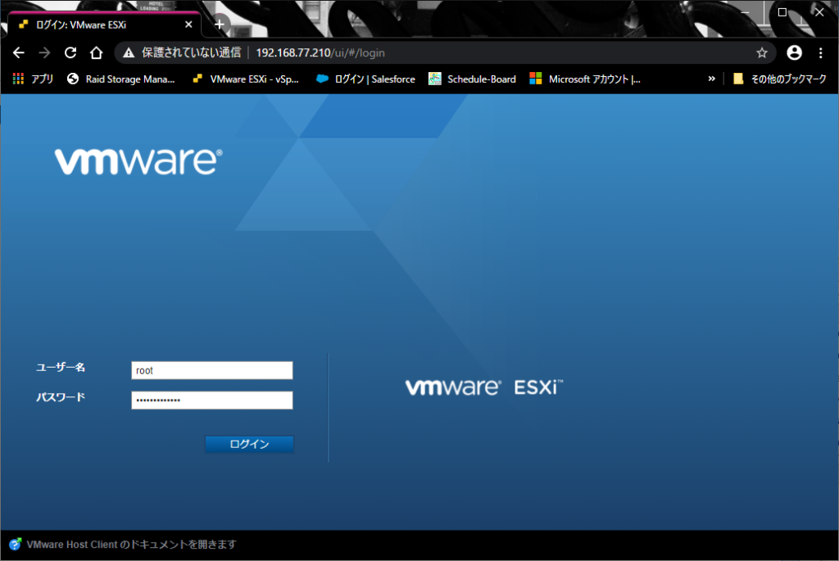Go to the browser home page

coord(97,52)
